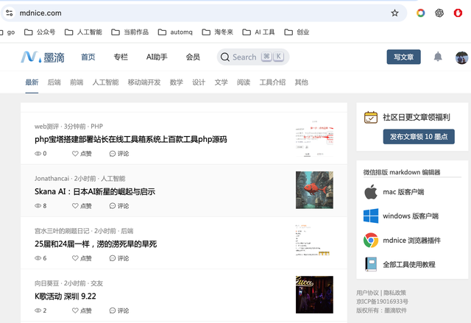Viewport: 471px width, 323px height.
Task: Click comment icon on K歌活动 article
Action: [x=113, y=310]
